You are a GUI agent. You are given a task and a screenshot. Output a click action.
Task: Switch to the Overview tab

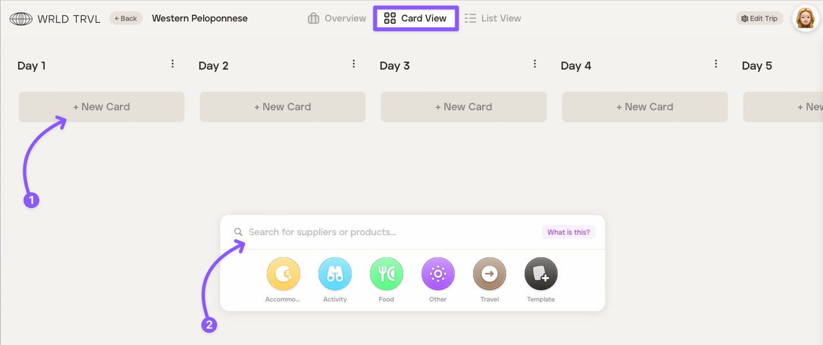[x=337, y=19]
